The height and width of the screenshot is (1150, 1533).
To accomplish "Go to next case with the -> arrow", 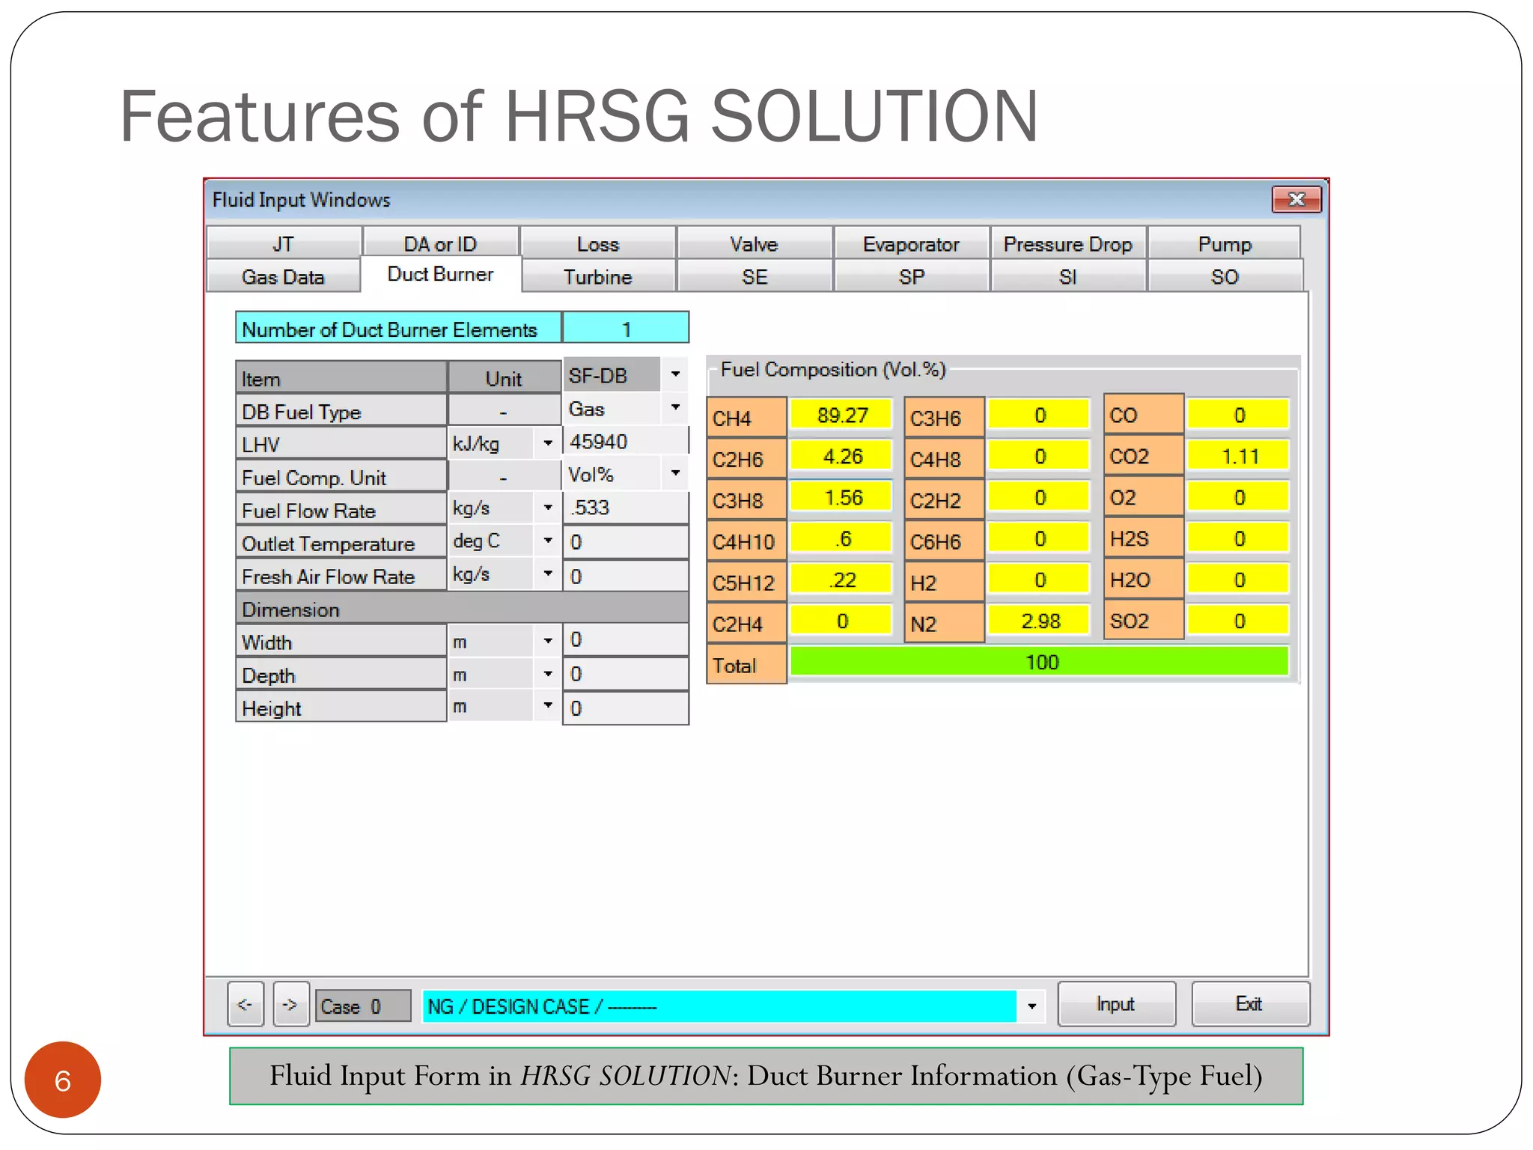I will tap(290, 1004).
